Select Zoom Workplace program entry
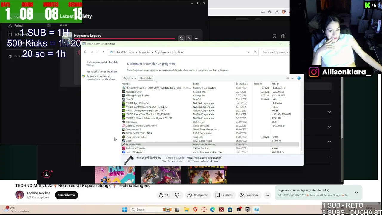The width and height of the screenshot is (382, 215). (210, 152)
